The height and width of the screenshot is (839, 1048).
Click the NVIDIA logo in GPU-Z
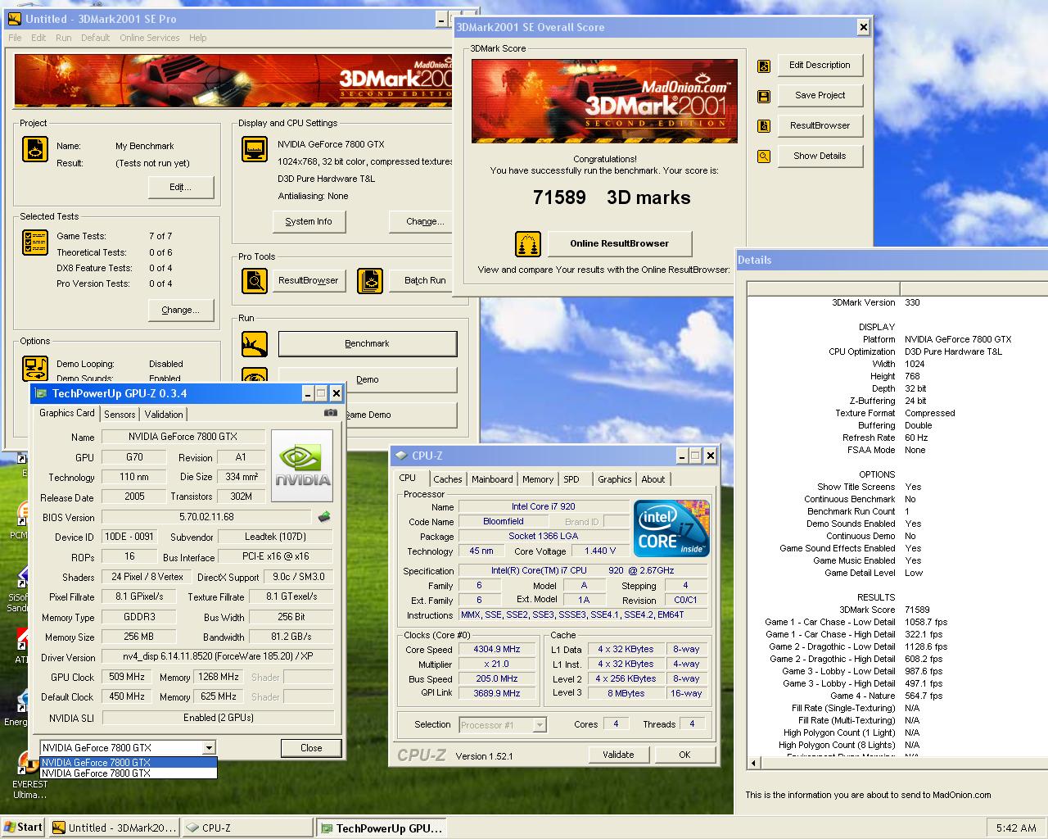302,465
